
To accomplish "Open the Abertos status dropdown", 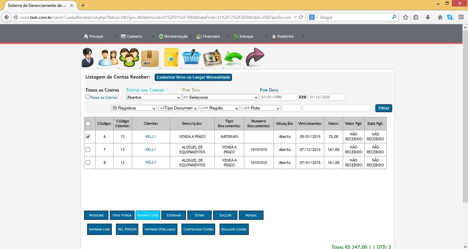I will (153, 97).
